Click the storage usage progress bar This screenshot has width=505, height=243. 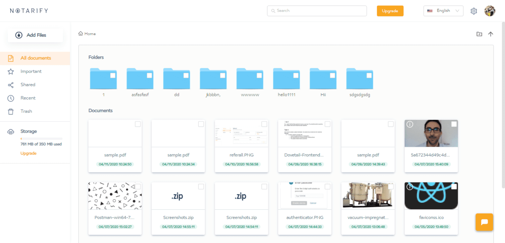(41, 138)
